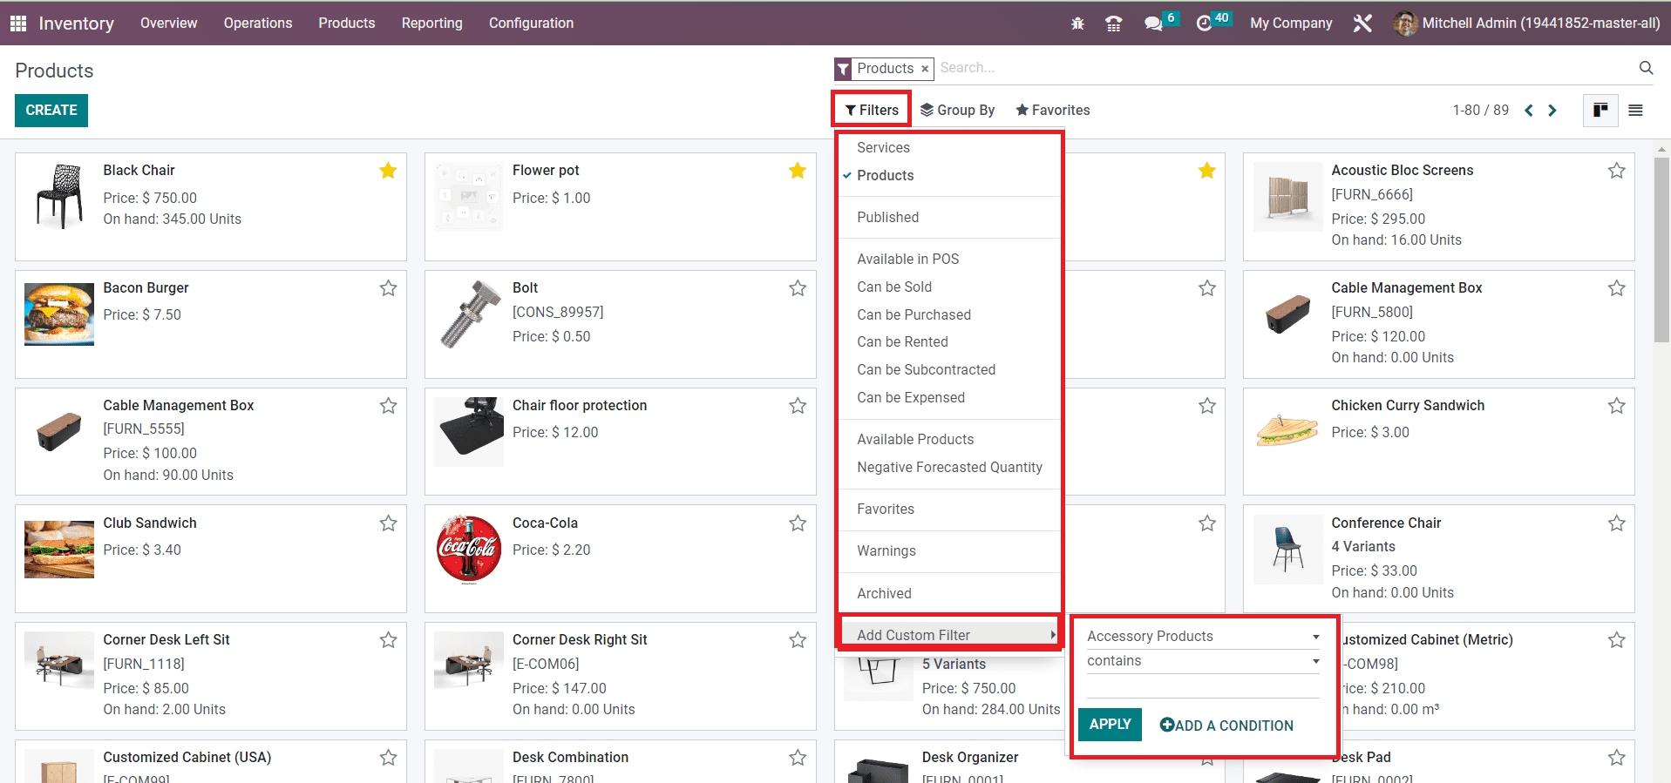Open the activities clock icon with badge 40
The width and height of the screenshot is (1671, 783).
[x=1205, y=24]
